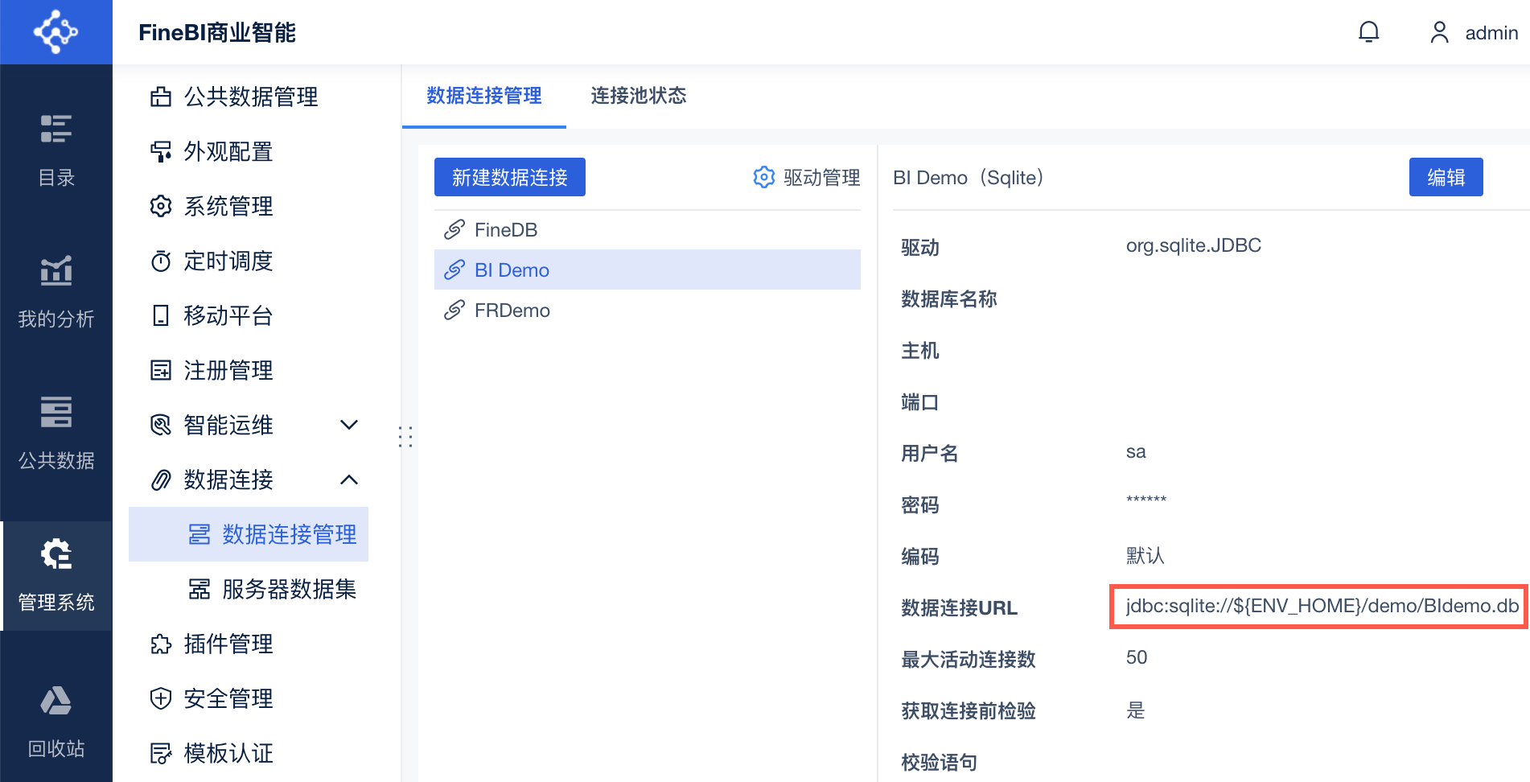Click the 编码 value 默认
The width and height of the screenshot is (1530, 782).
pyautogui.click(x=1145, y=555)
